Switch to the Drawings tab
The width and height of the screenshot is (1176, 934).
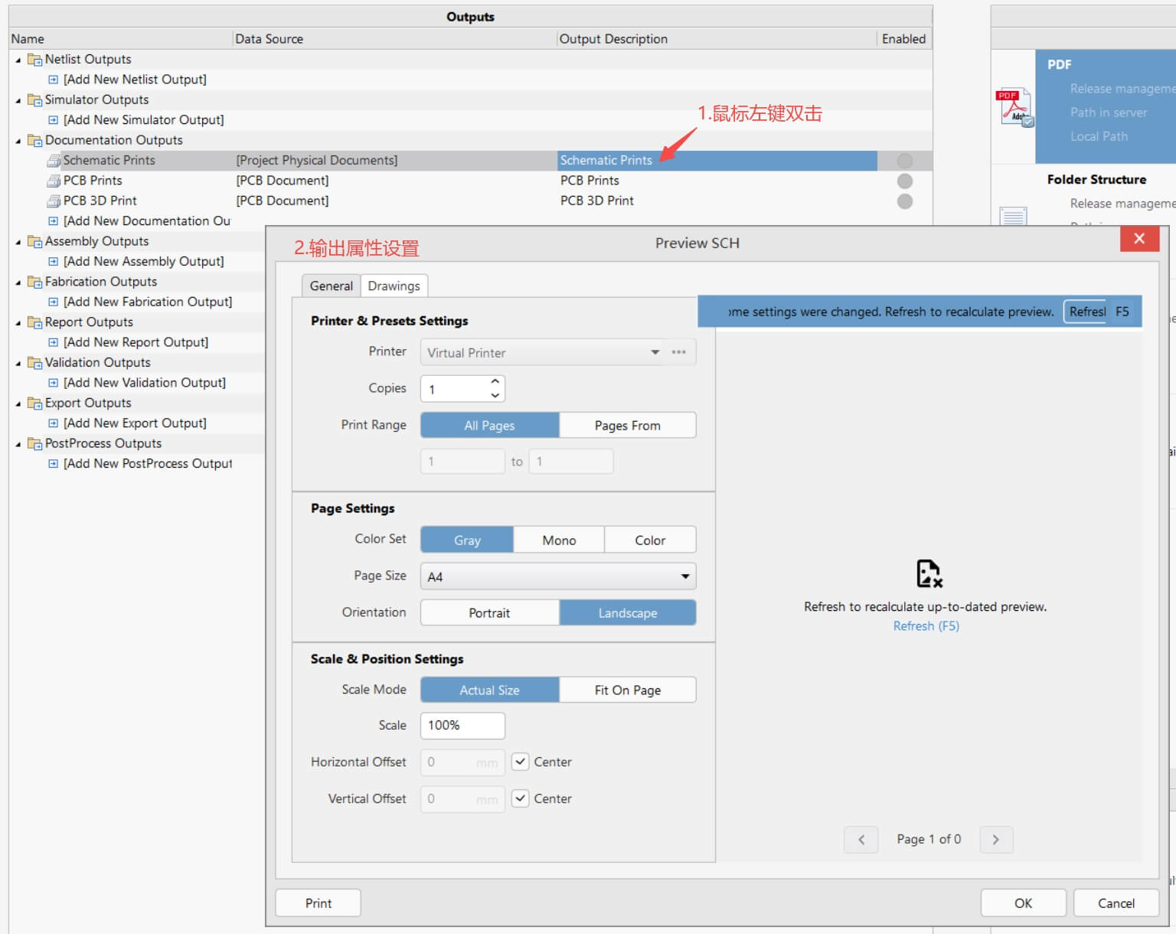[394, 286]
